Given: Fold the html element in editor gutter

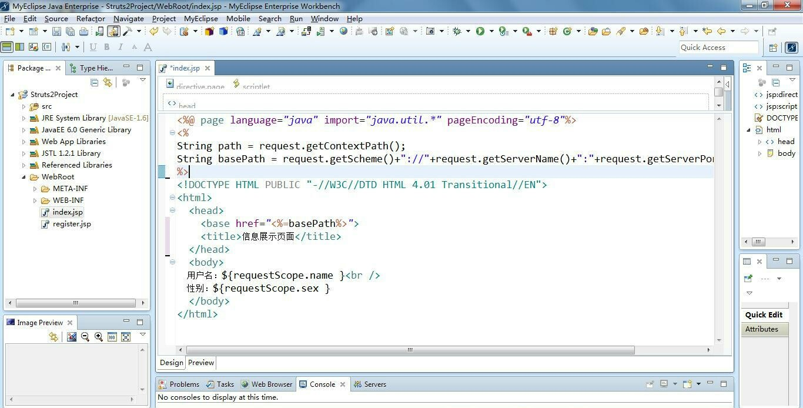Looking at the screenshot, I should (172, 198).
